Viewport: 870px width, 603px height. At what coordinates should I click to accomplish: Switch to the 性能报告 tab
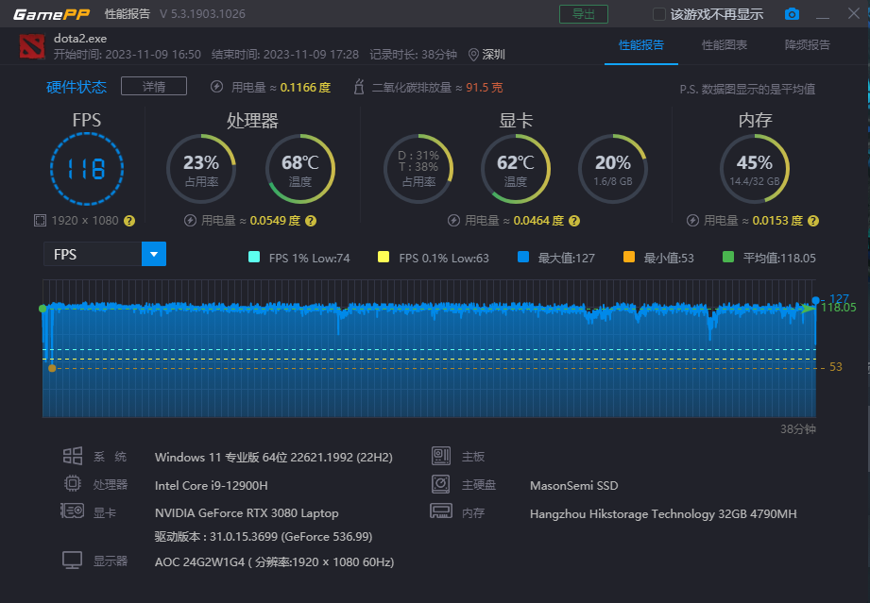click(x=640, y=45)
